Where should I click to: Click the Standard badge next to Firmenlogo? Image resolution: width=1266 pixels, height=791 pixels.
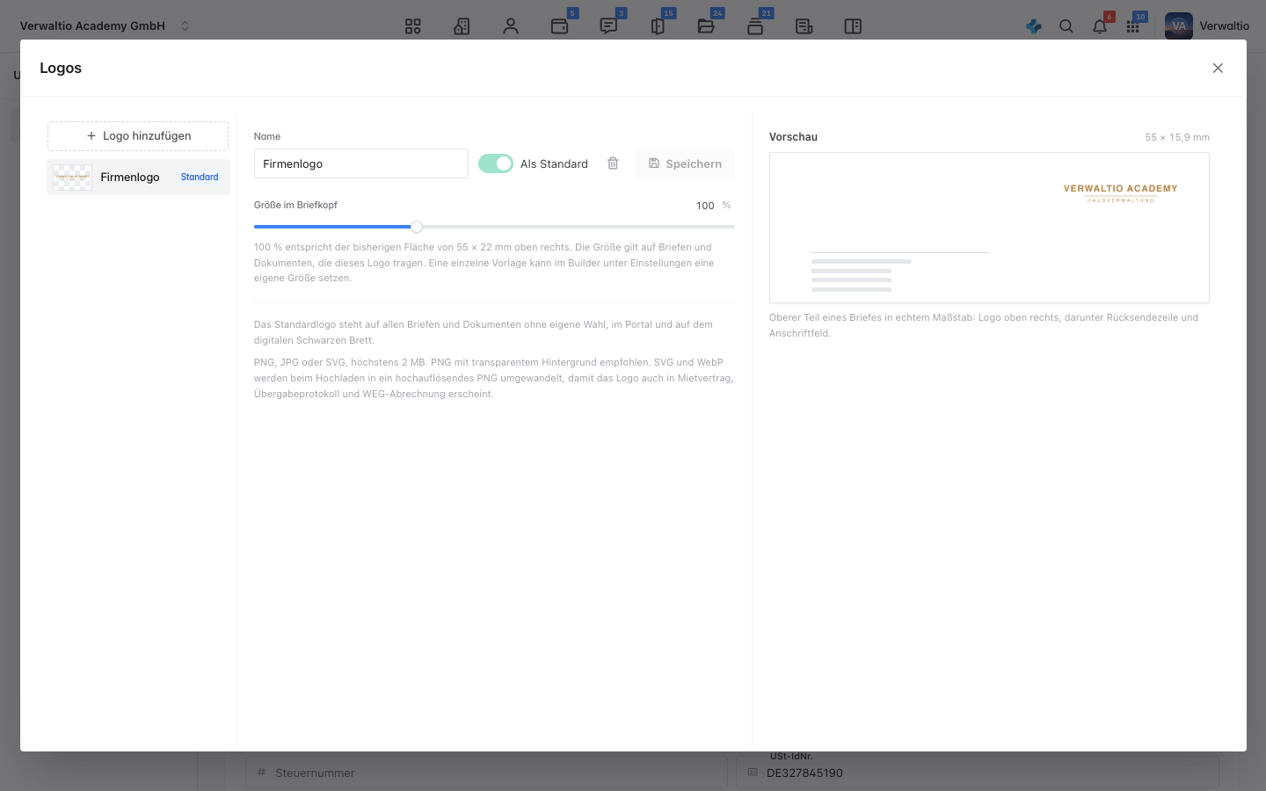pos(200,177)
